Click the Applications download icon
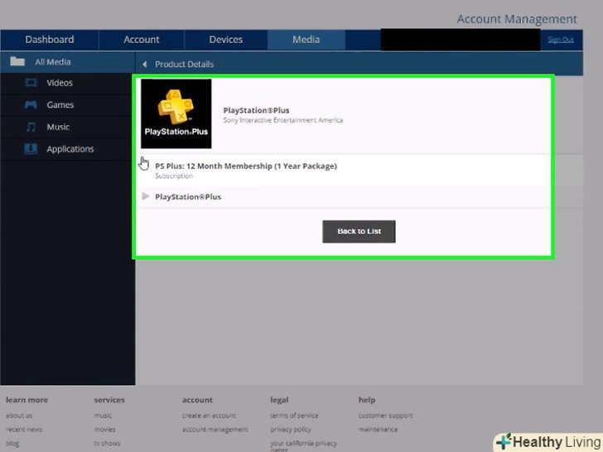This screenshot has height=452, width=603. coord(31,149)
